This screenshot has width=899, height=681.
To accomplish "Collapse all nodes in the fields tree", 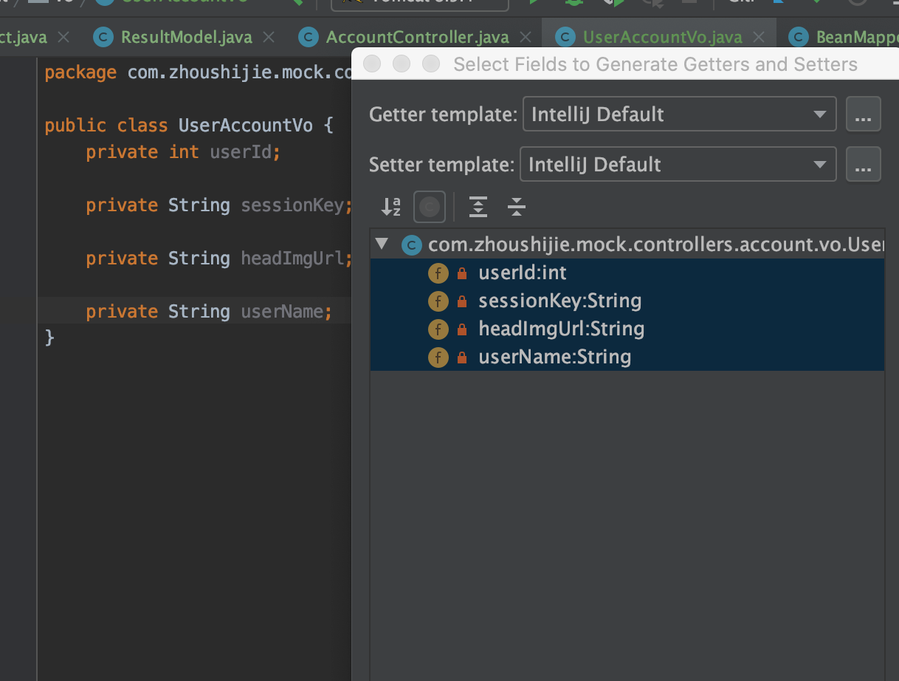I will tap(517, 207).
